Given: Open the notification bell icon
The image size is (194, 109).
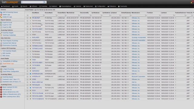Looking at the screenshot, I should (x=192, y=2).
